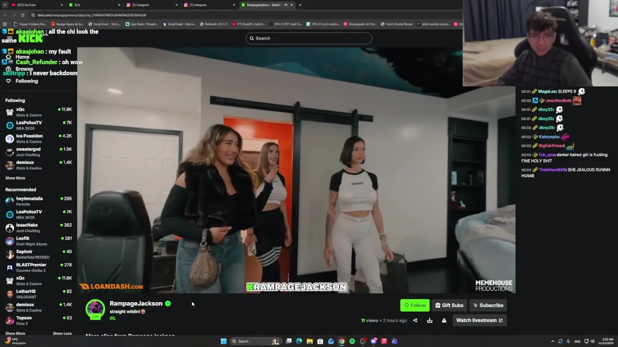Open Microsoft Edge from the taskbar
The height and width of the screenshot is (347, 618).
[299, 341]
